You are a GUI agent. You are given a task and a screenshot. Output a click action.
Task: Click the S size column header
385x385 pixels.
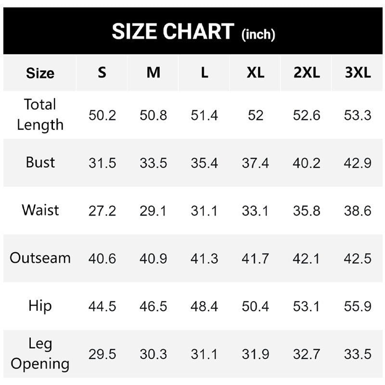[x=102, y=73]
